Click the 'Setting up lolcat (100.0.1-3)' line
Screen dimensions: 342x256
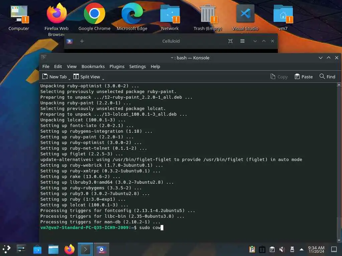click(x=84, y=205)
